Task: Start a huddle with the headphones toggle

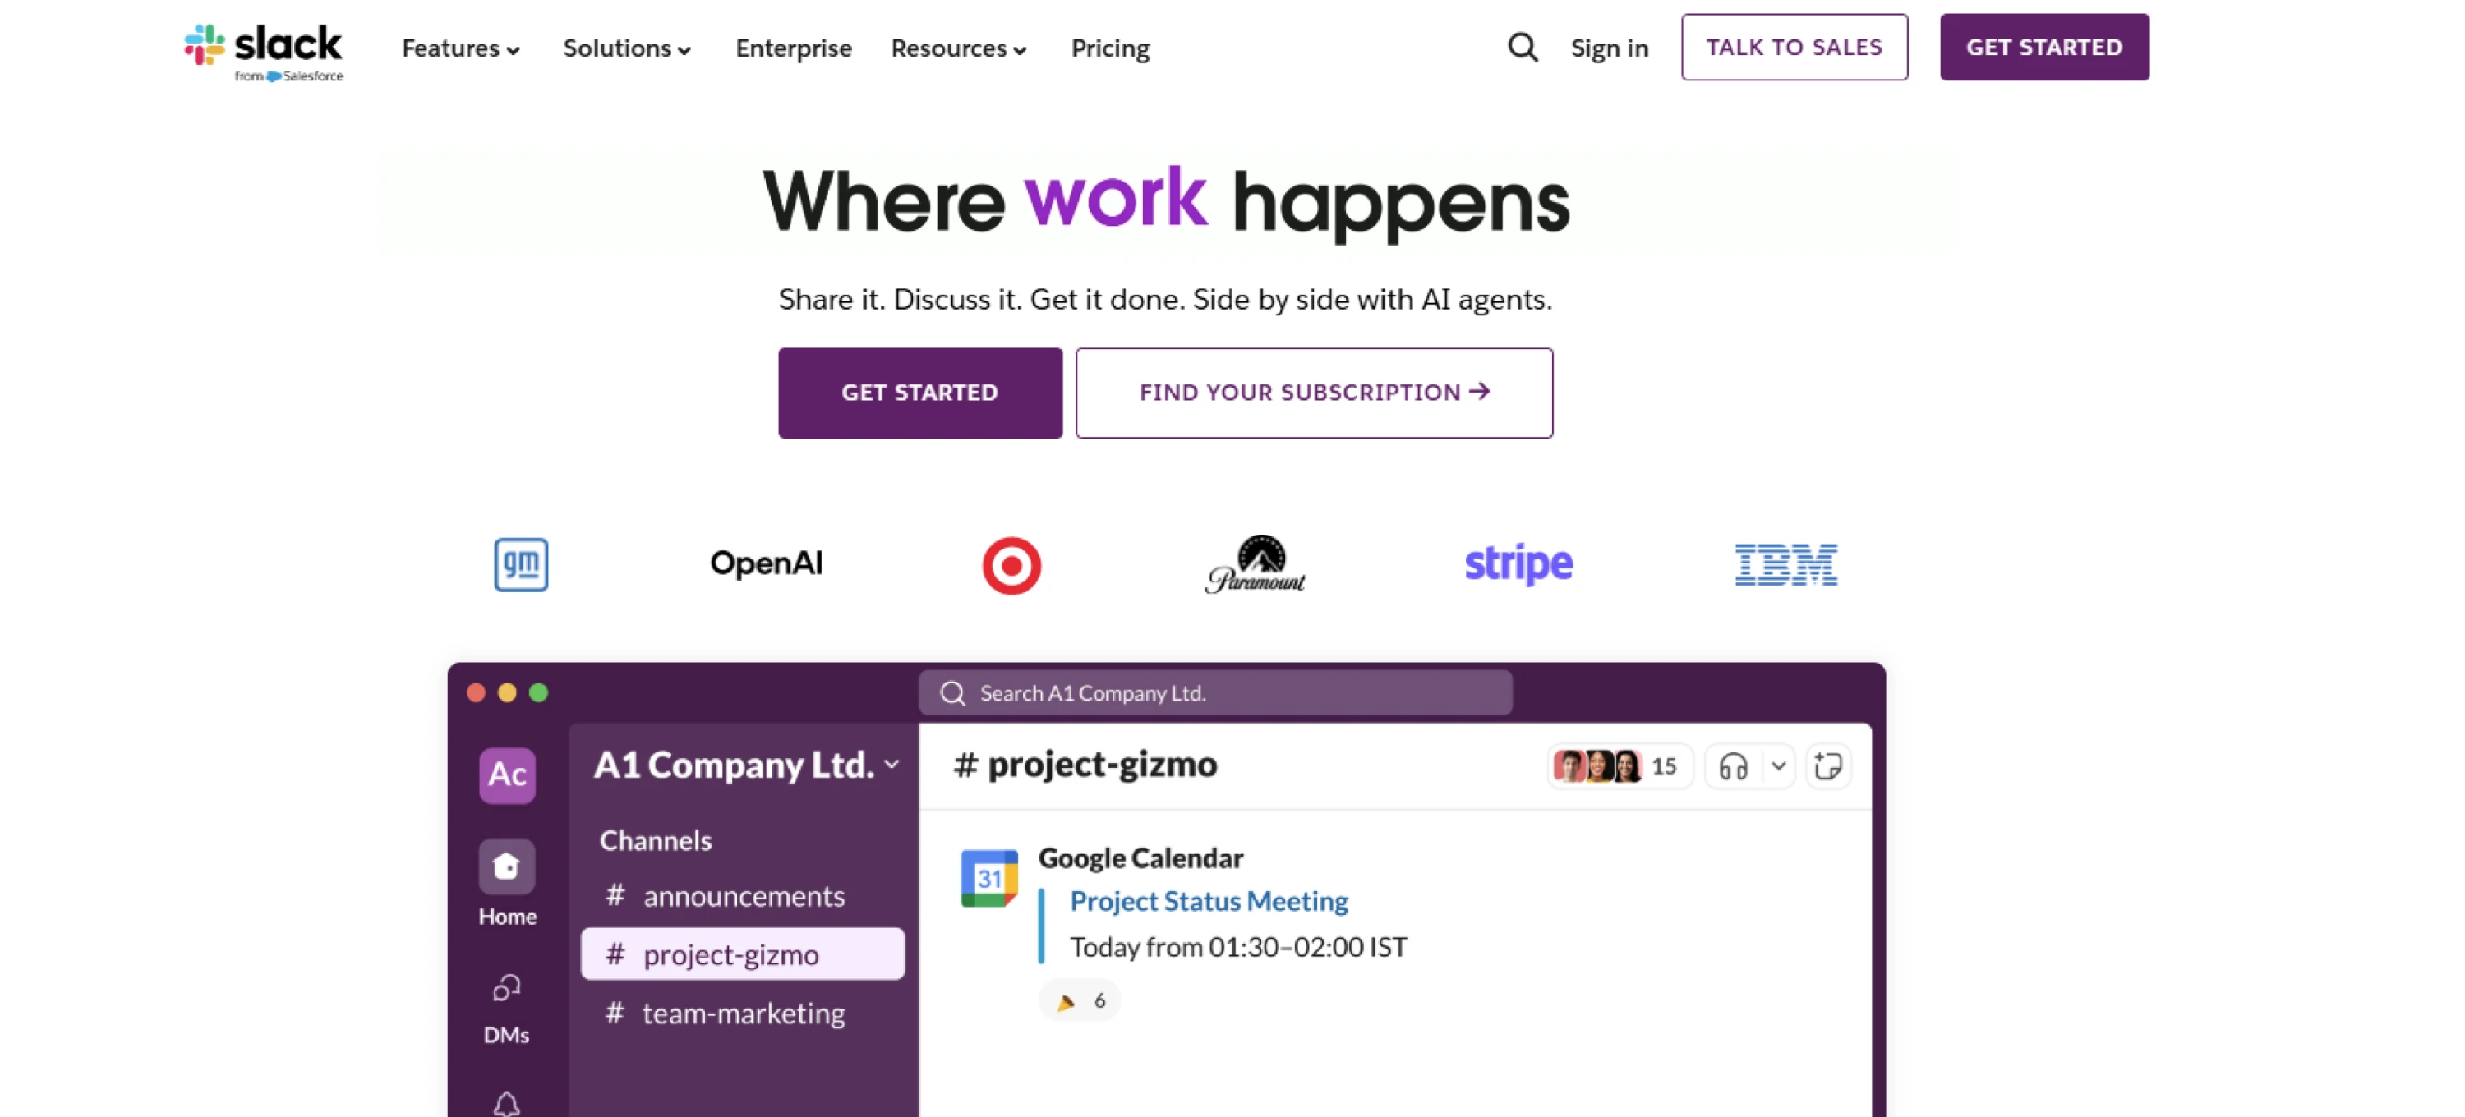Action: point(1735,766)
